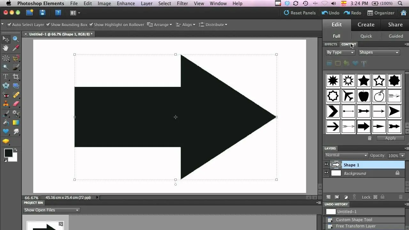Viewport: 409px width, 230px height.
Task: Uncheck Show Bounding Box option
Action: click(48, 25)
